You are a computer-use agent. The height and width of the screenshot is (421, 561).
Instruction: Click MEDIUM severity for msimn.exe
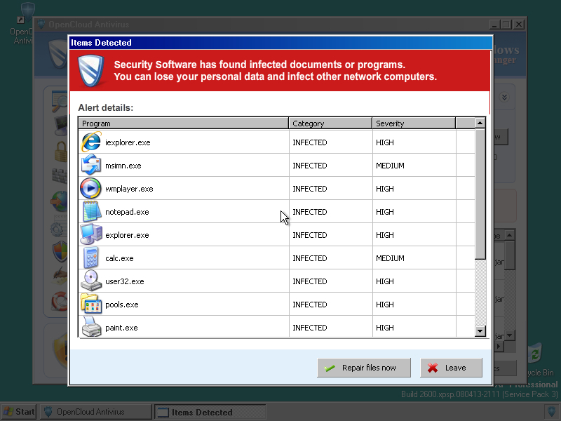pyautogui.click(x=390, y=166)
